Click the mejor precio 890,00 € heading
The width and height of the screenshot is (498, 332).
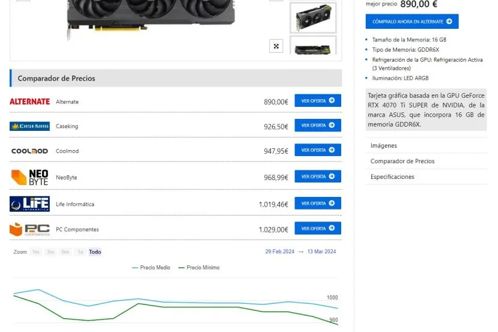(x=401, y=4)
